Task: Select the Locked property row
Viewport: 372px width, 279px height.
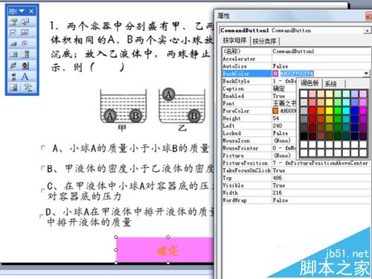Action: 260,133
